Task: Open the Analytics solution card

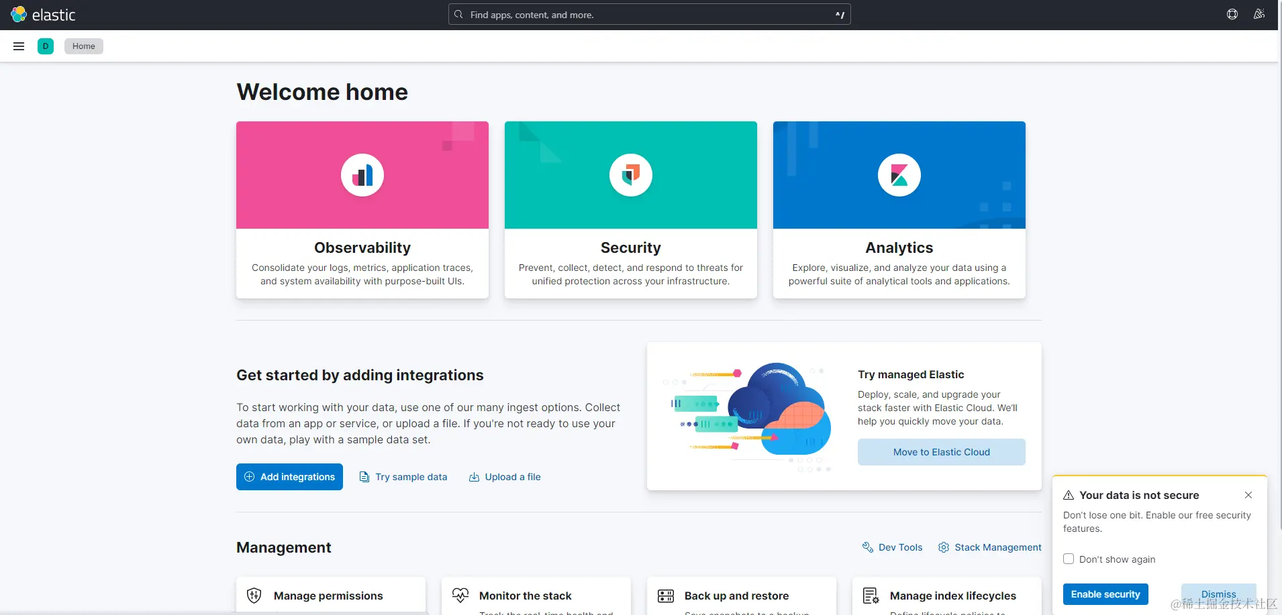Action: 899,210
